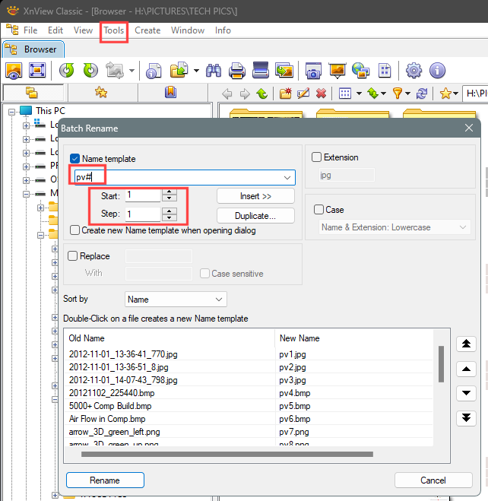The height and width of the screenshot is (501, 488).
Task: Click the Insert >> button
Action: (255, 196)
